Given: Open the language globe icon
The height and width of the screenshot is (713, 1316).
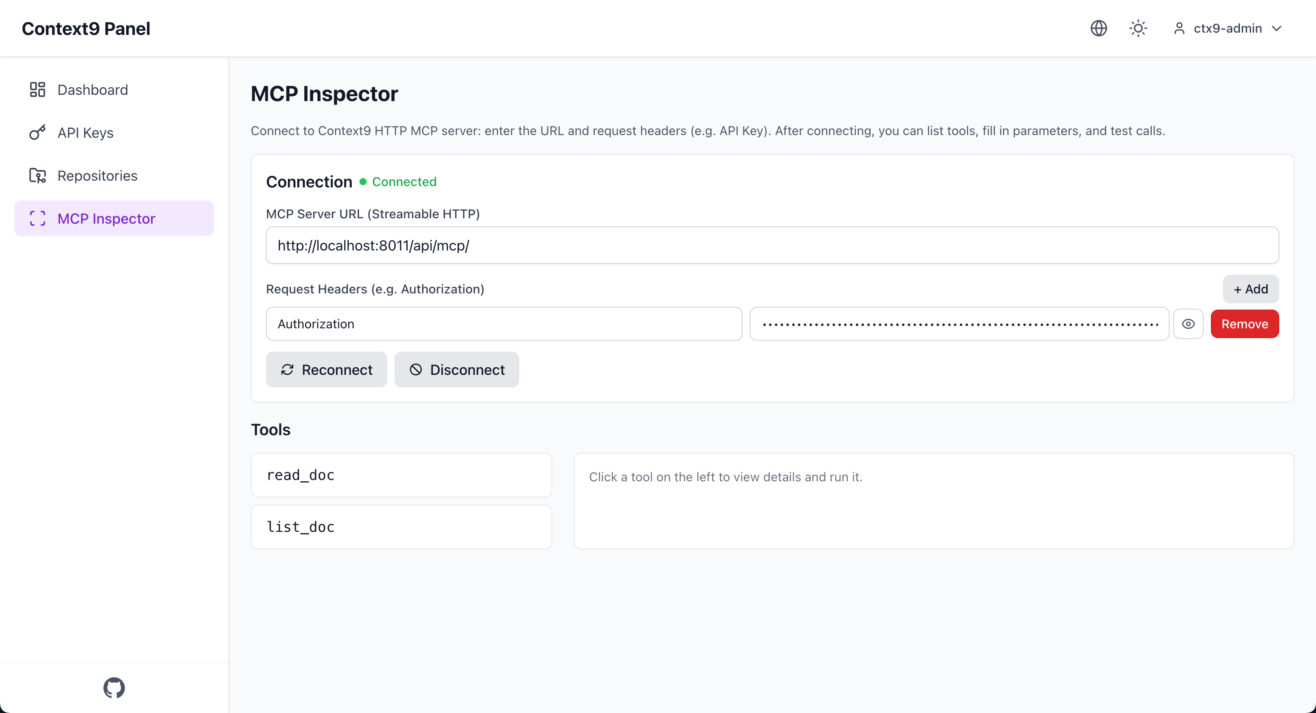Looking at the screenshot, I should (1098, 28).
